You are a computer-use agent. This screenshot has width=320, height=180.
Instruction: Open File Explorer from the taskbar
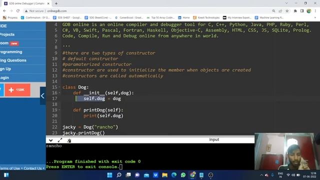[x=164, y=175]
